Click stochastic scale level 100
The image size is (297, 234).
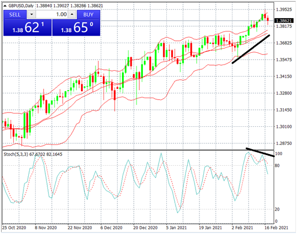278,154
